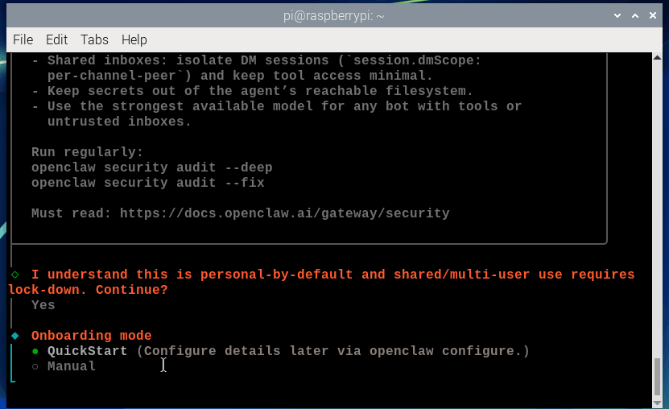
Task: Close the terminal window with X
Action: [x=653, y=16]
